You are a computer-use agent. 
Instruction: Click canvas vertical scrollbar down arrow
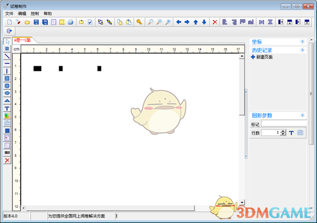tap(242, 202)
